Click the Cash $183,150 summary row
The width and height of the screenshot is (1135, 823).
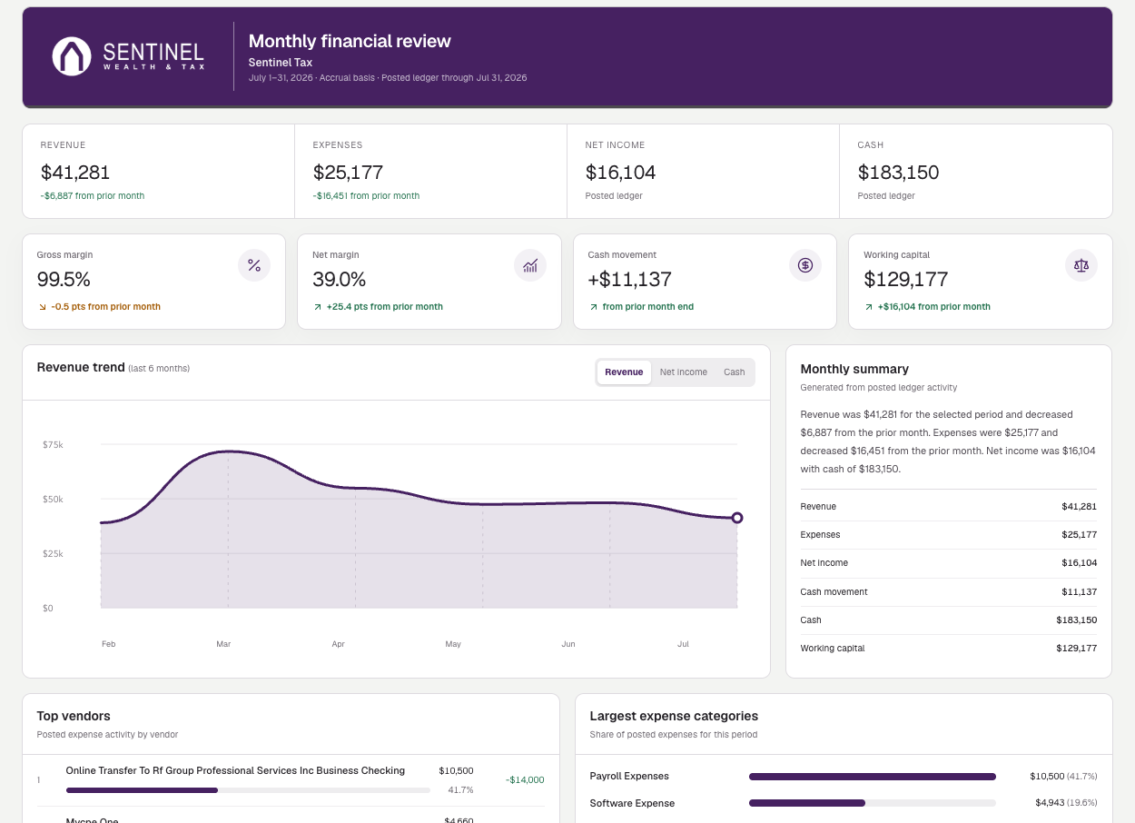point(949,620)
